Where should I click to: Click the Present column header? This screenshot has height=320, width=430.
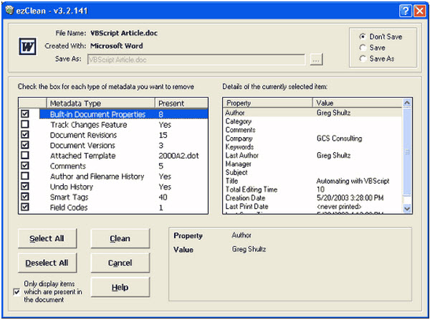pos(181,103)
